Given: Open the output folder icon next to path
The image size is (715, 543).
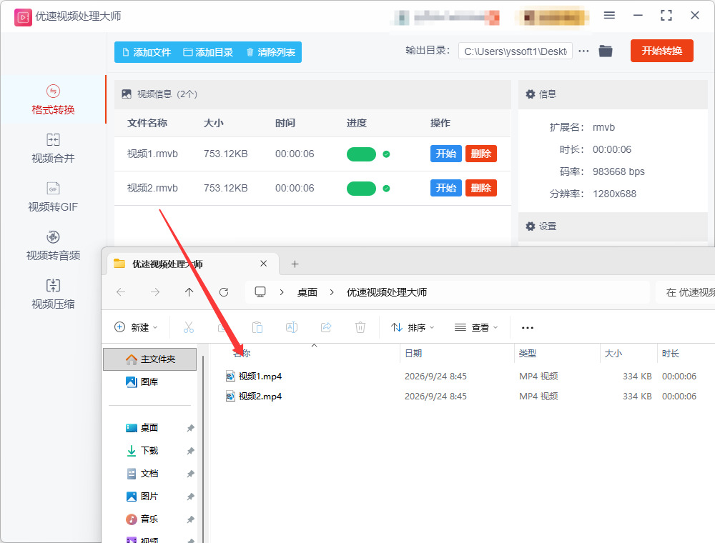Looking at the screenshot, I should click(606, 51).
